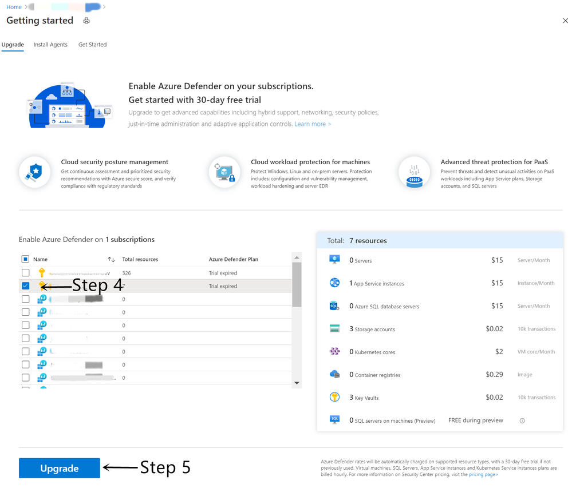Viewport: 572px width, 500px height.
Task: Click the '1 App Service instances' text
Action: [x=377, y=283]
